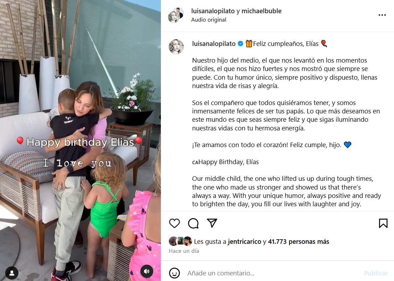Save the post with the bookmark icon
The image size is (394, 281).
(x=383, y=223)
